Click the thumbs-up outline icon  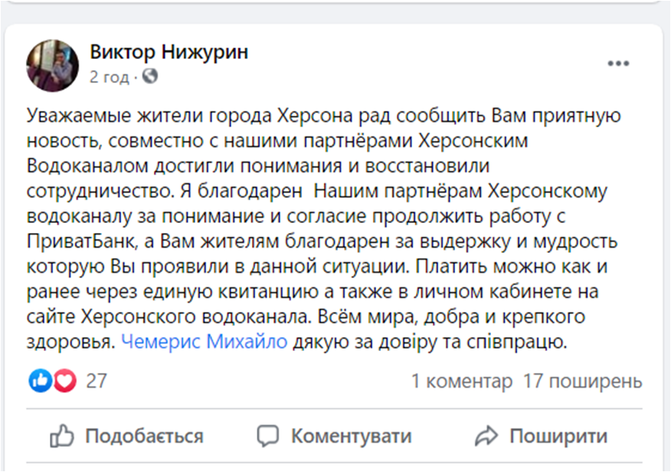[61, 437]
